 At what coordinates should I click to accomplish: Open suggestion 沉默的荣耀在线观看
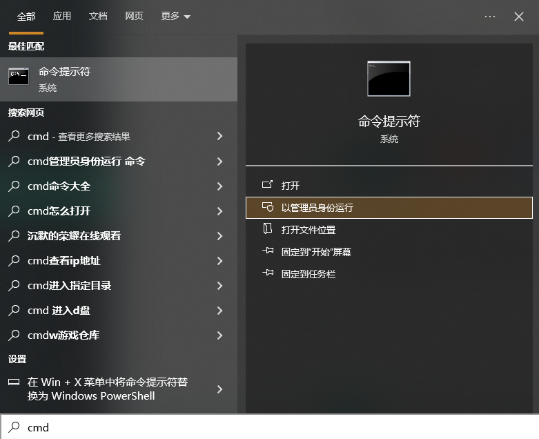coord(119,236)
